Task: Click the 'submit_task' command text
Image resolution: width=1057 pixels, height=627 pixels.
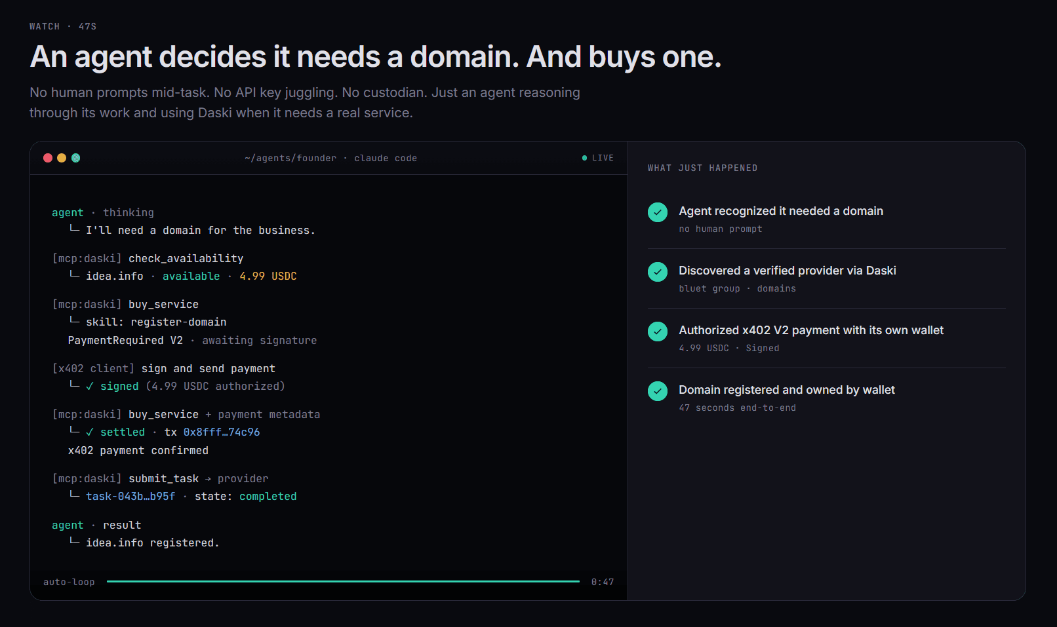Action: pos(163,479)
